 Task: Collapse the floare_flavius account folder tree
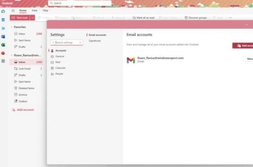(11, 55)
